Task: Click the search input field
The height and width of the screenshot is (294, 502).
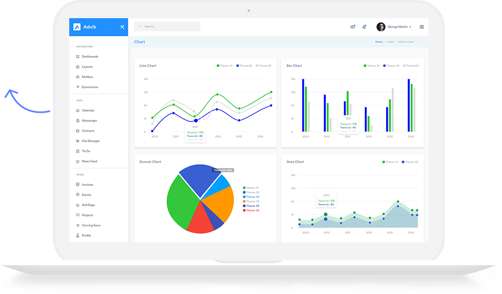Action: [x=170, y=26]
